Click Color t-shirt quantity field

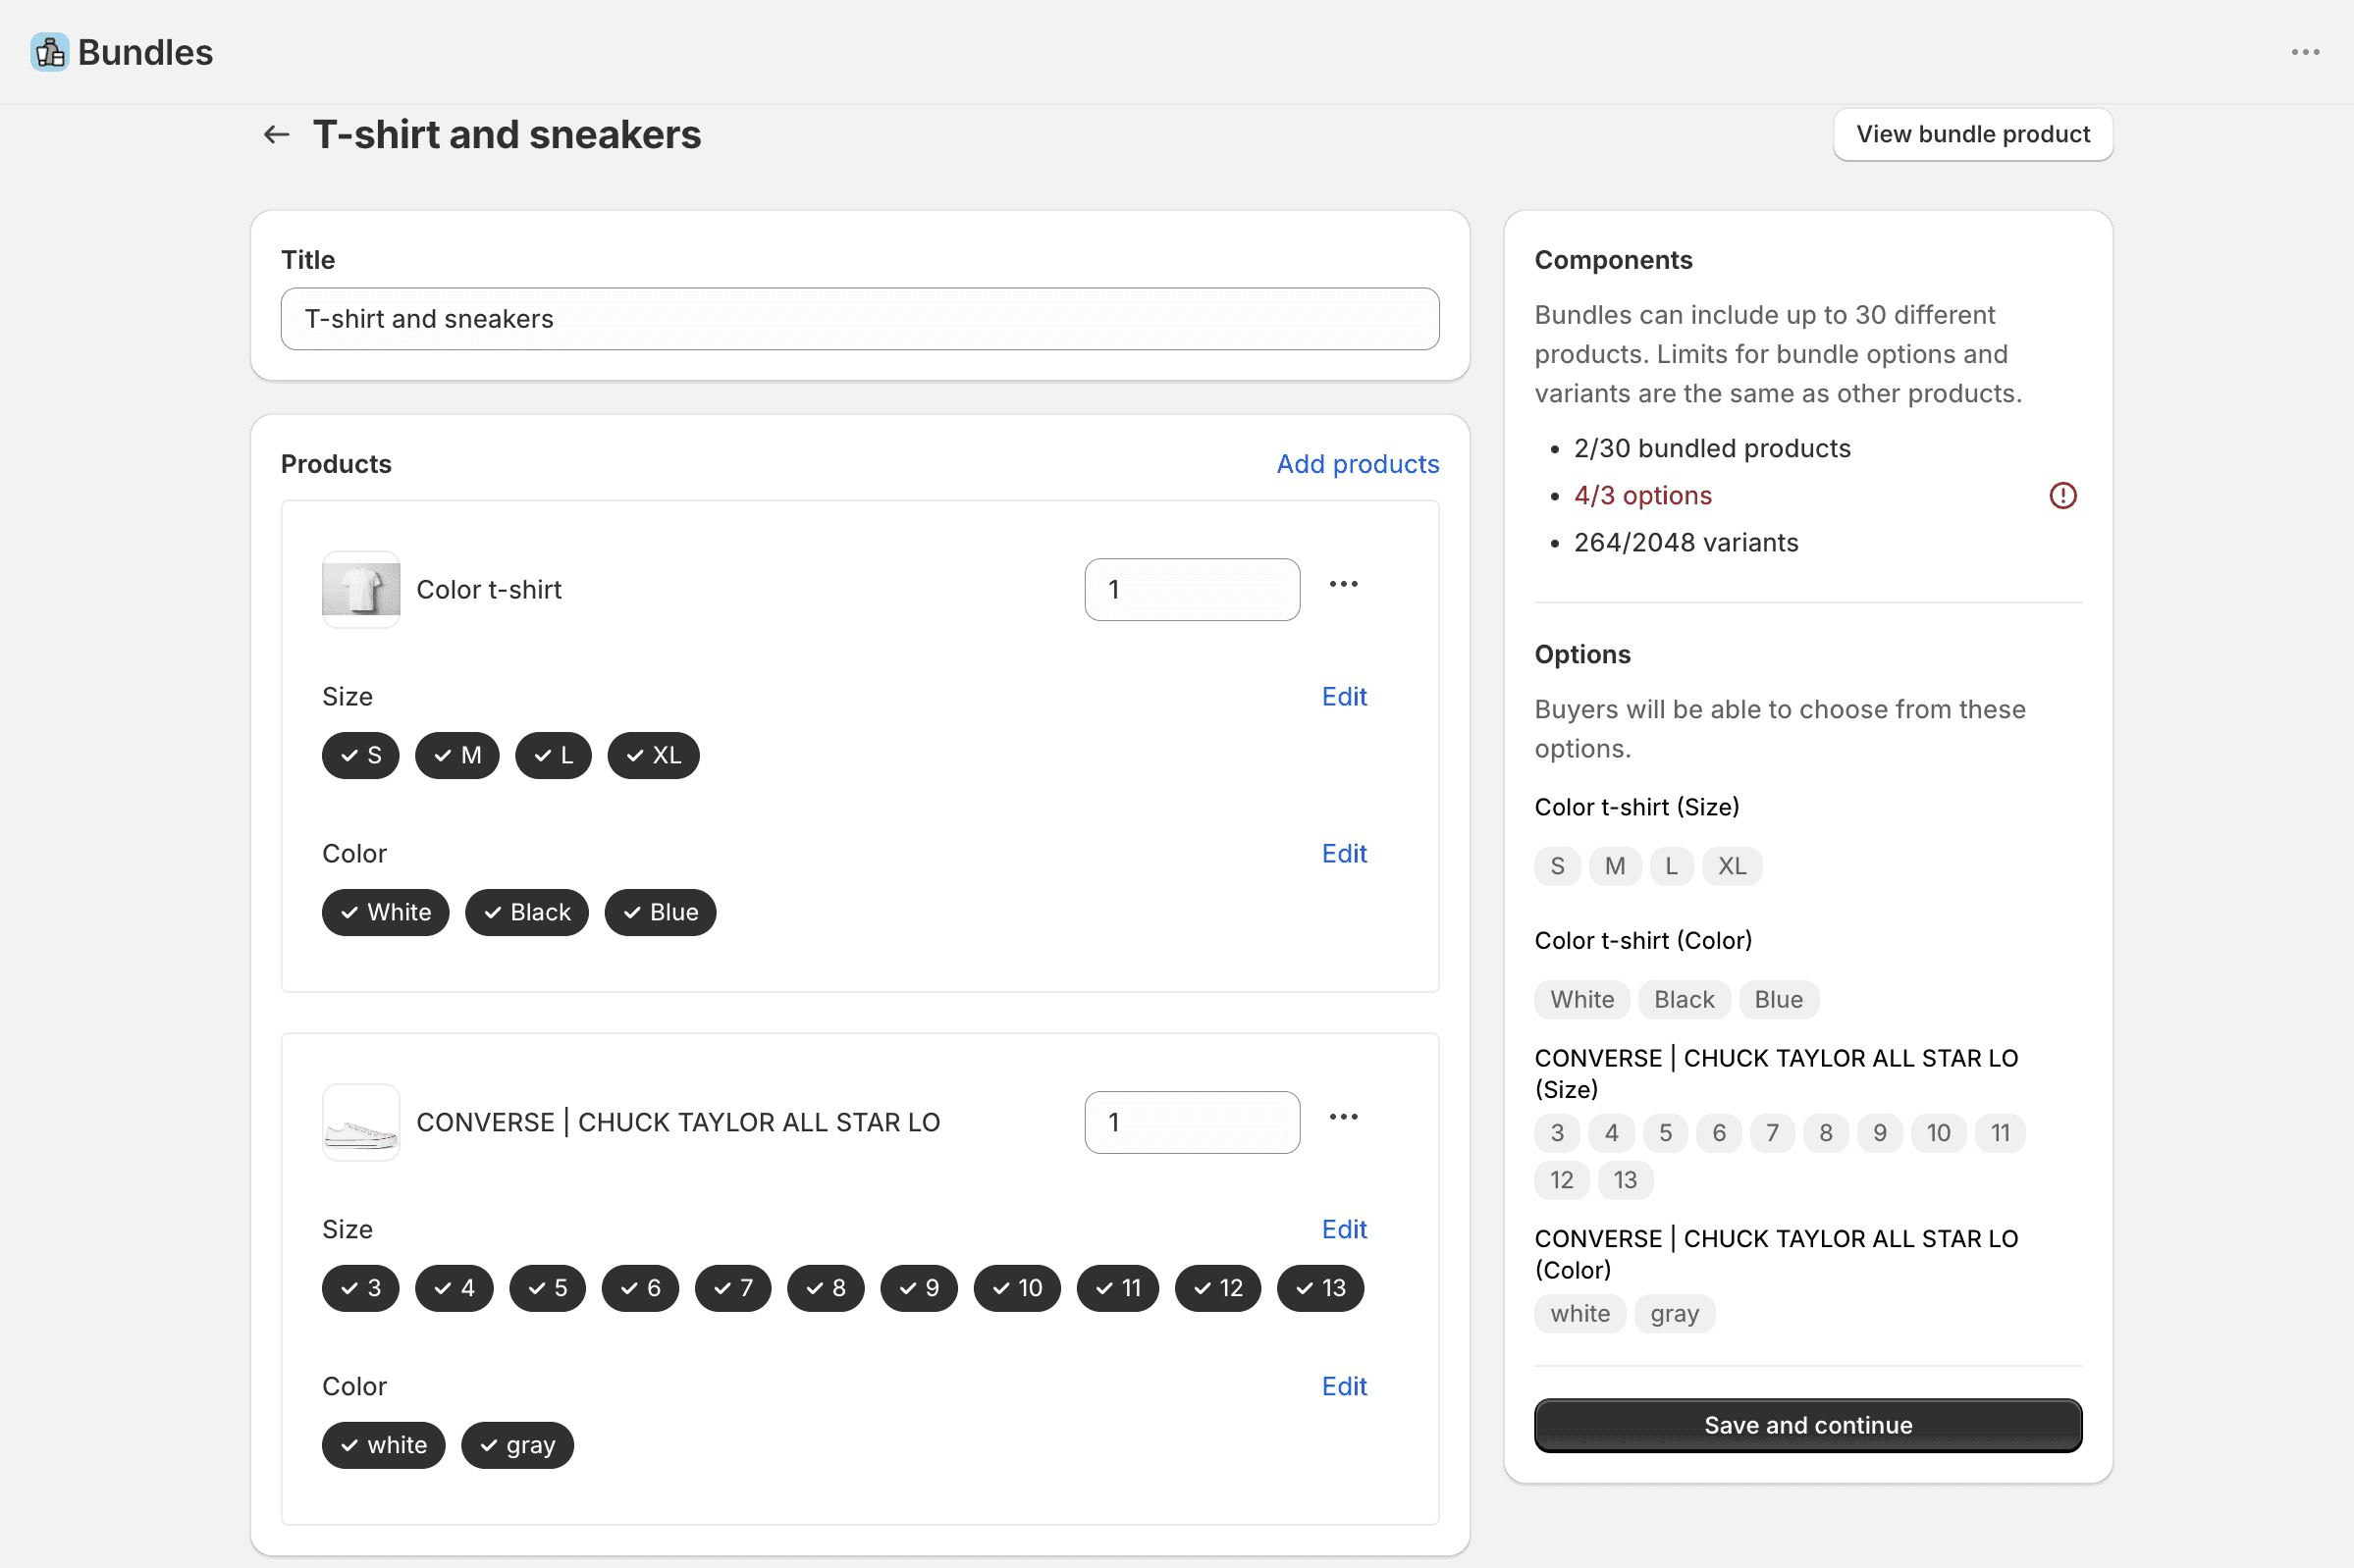[1192, 589]
